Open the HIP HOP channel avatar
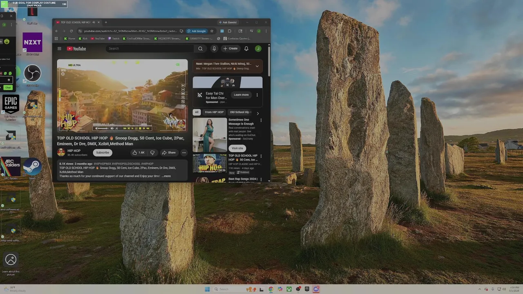This screenshot has height=294, width=523. (x=61, y=152)
